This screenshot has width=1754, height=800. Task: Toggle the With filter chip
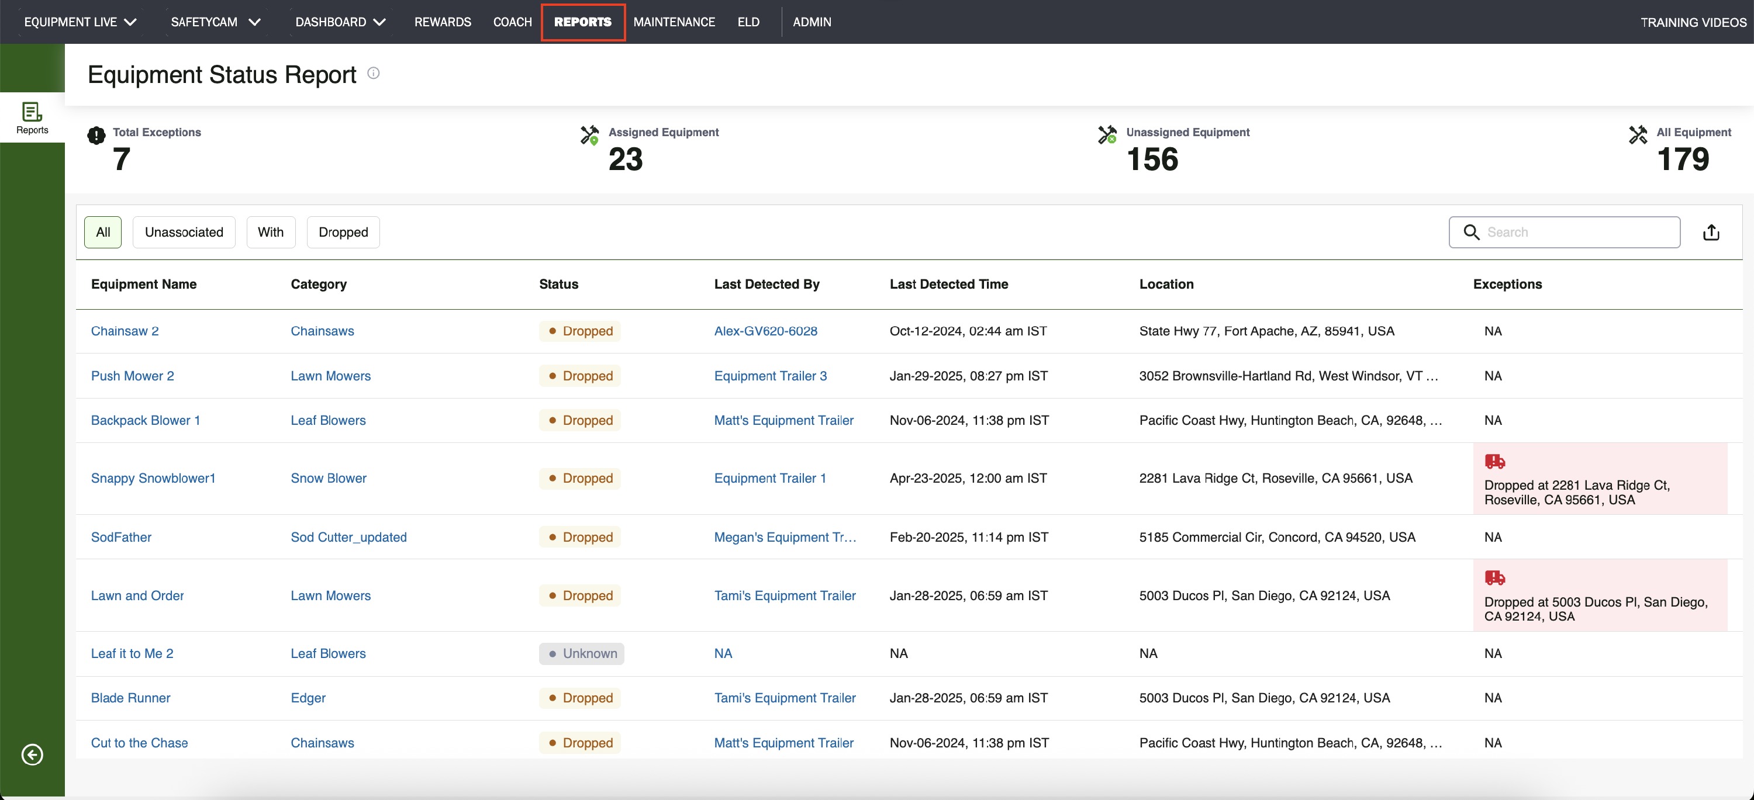point(270,233)
